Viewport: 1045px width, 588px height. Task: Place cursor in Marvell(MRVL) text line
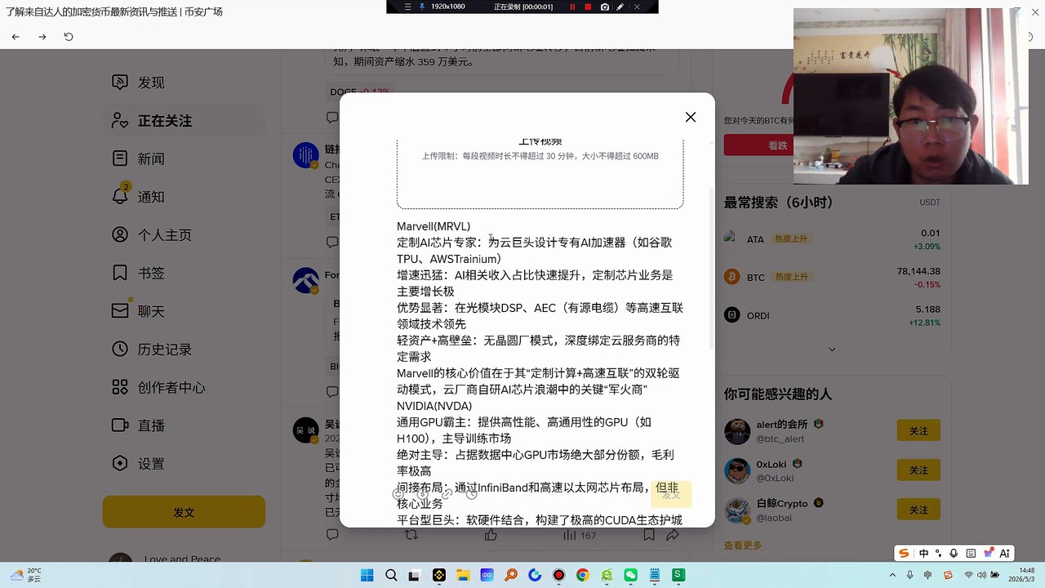[434, 226]
